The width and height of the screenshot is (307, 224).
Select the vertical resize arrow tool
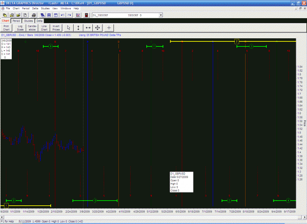point(78,28)
